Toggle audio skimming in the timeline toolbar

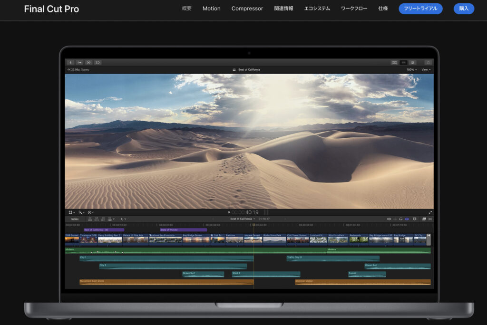(394, 219)
